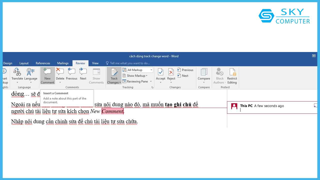Viewport: 320px width, 180px height.
Task: Switch to the Mailings tab
Action: click(x=63, y=63)
